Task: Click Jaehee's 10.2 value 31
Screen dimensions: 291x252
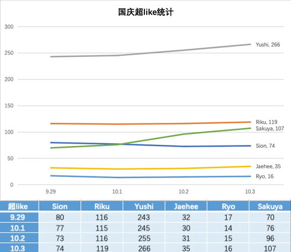Action: tap(186, 239)
